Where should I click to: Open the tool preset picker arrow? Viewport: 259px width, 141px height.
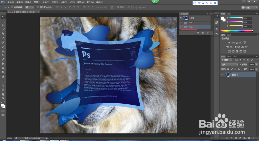[8, 7]
